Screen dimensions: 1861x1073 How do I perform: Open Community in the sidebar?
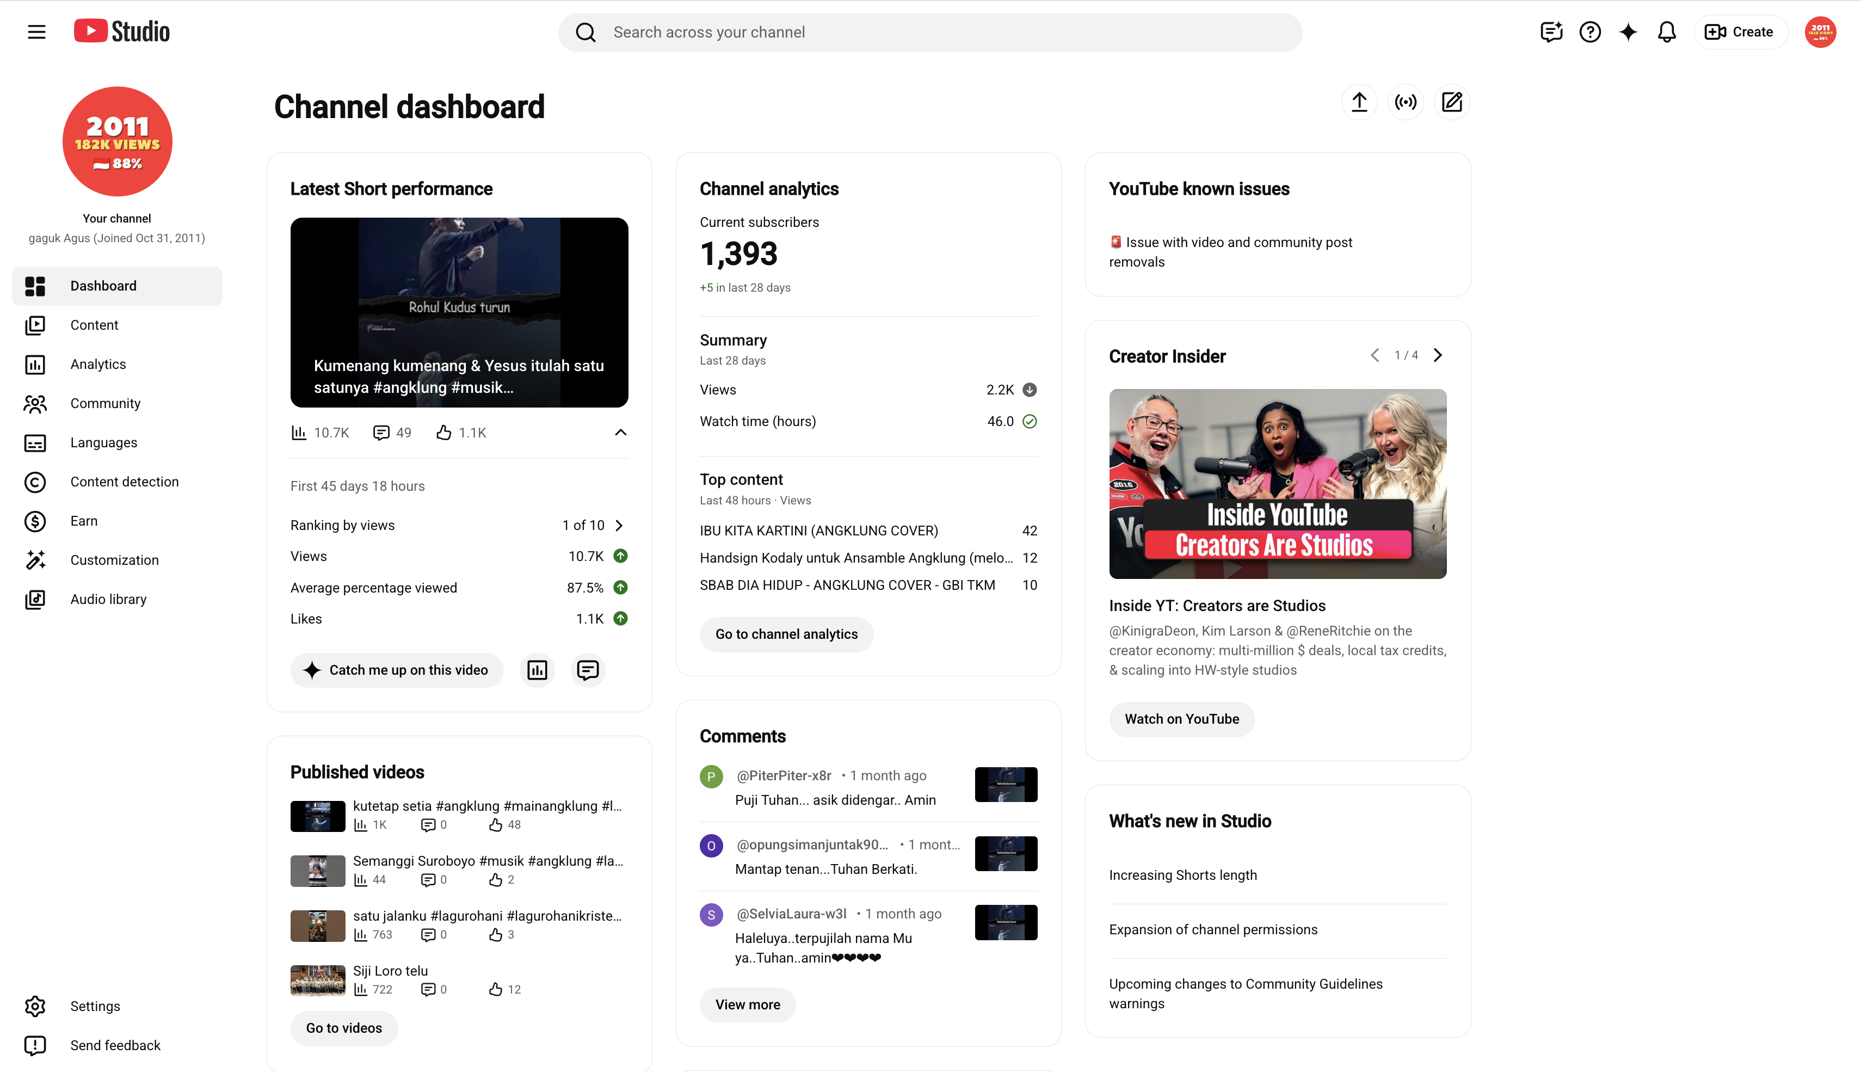117,403
